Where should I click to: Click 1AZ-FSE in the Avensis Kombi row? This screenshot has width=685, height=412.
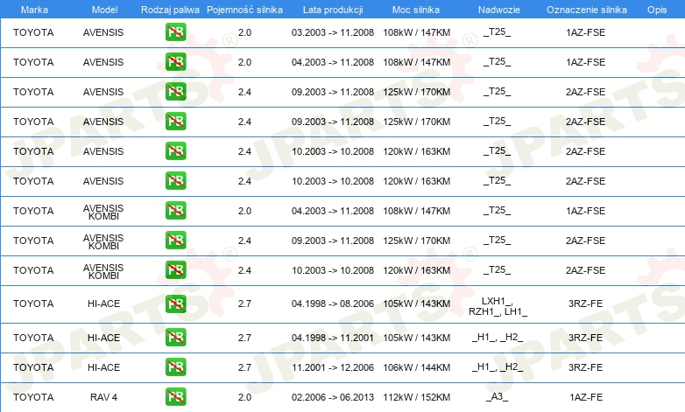pos(586,211)
